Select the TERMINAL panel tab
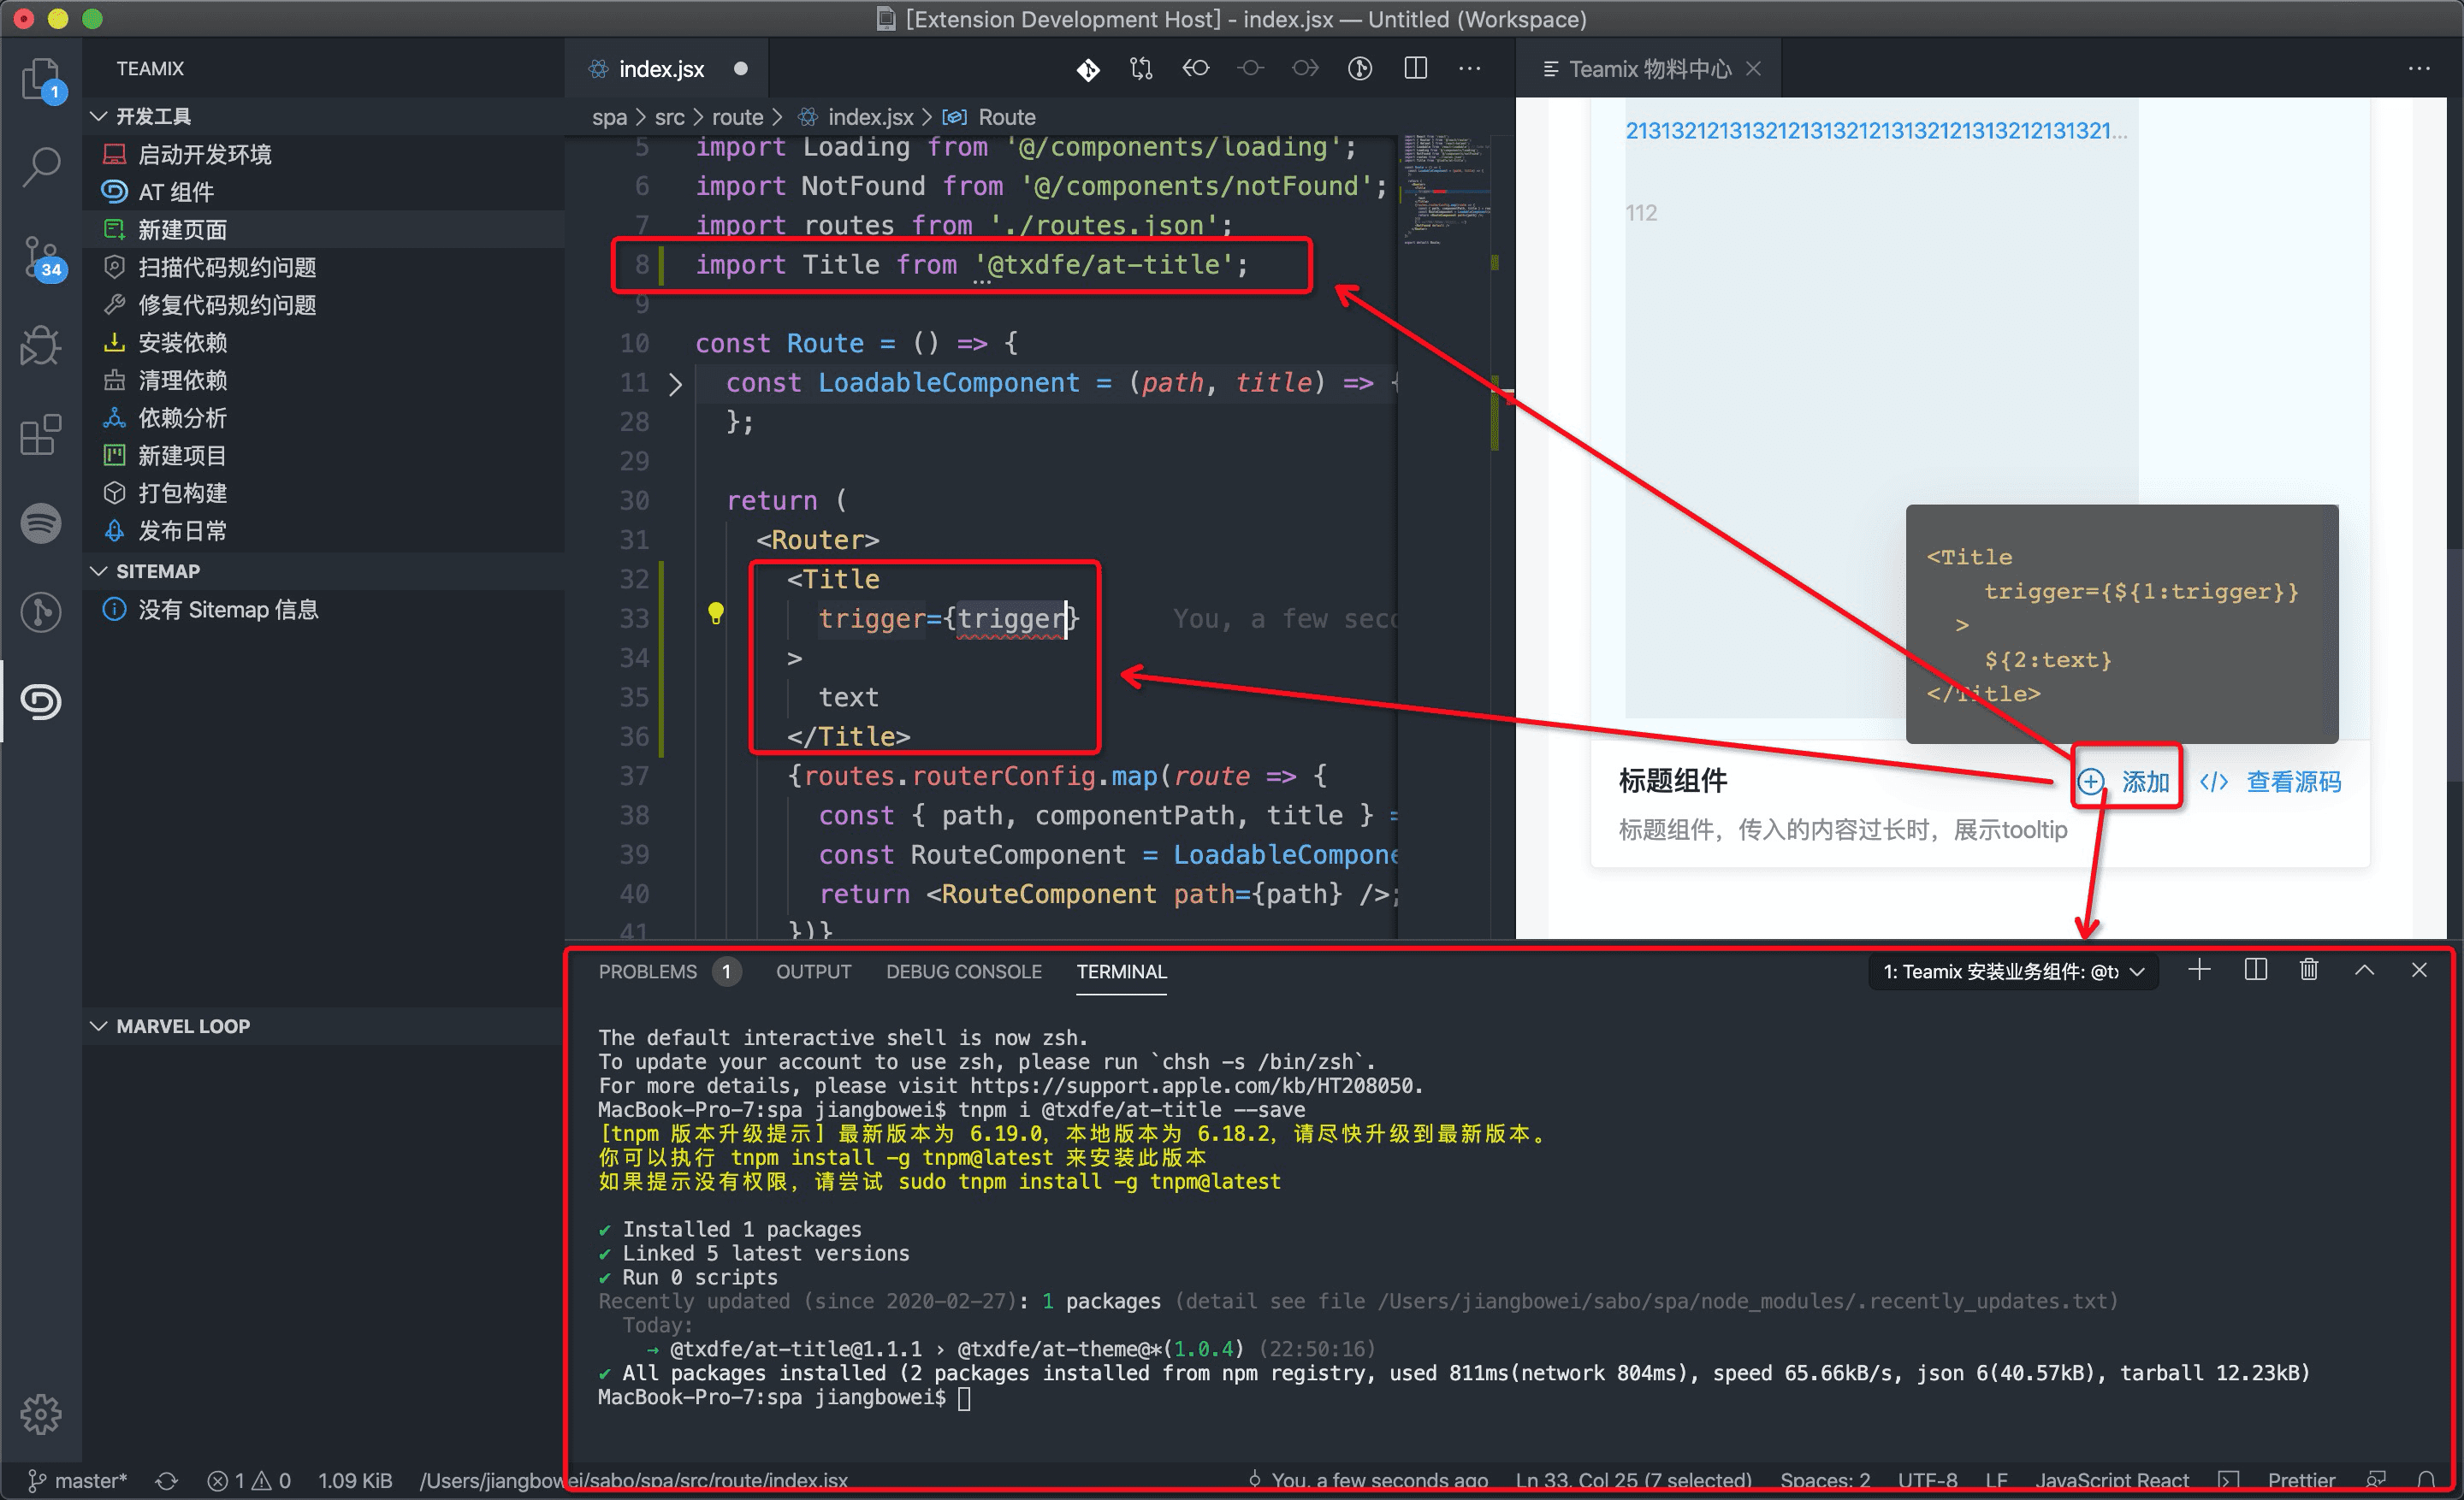 (x=1121, y=971)
